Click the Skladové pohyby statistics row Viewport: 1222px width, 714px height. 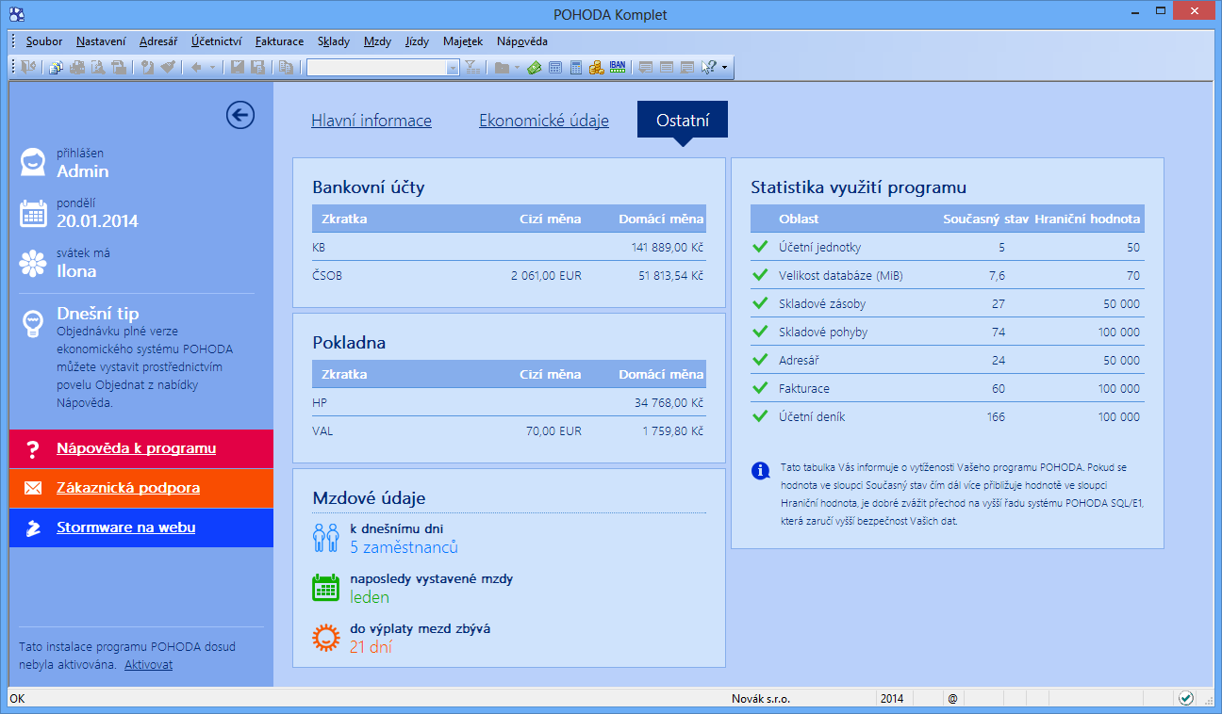click(948, 332)
